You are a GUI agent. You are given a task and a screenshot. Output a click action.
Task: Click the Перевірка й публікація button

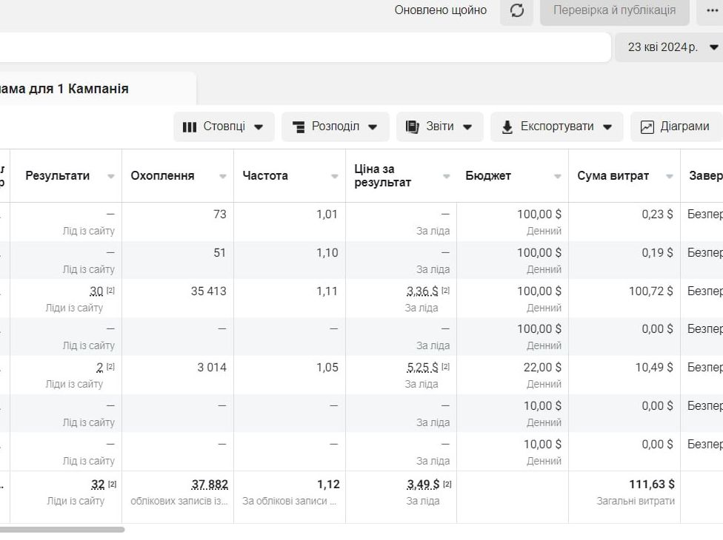pyautogui.click(x=614, y=10)
